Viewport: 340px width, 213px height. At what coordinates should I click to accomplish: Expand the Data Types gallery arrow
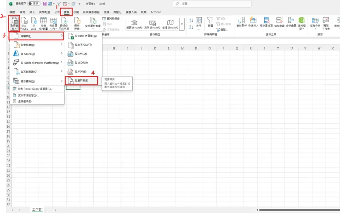point(182,24)
